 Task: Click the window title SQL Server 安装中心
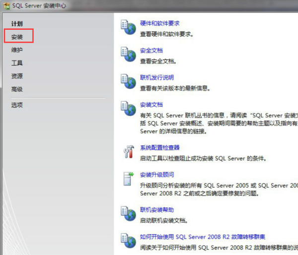[x=39, y=5]
